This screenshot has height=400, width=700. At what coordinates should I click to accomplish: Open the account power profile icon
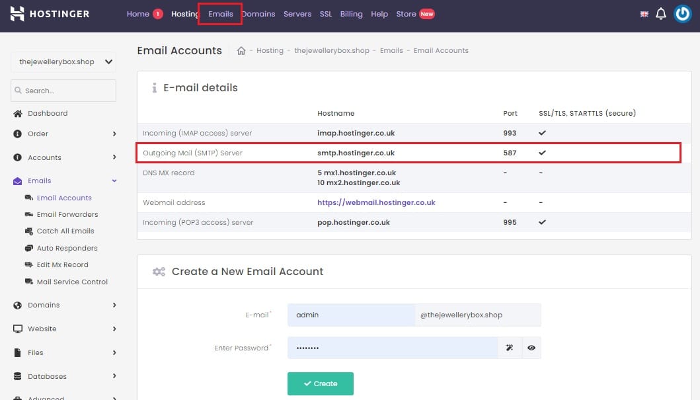(x=682, y=14)
